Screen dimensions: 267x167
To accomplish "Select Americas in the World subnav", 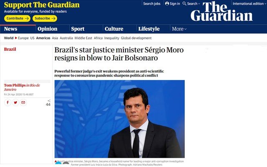I will coord(43,38).
